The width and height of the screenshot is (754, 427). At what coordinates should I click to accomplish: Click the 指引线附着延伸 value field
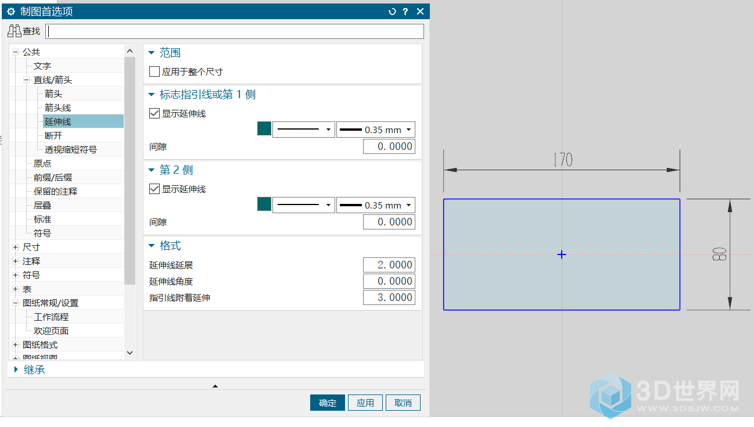point(389,297)
